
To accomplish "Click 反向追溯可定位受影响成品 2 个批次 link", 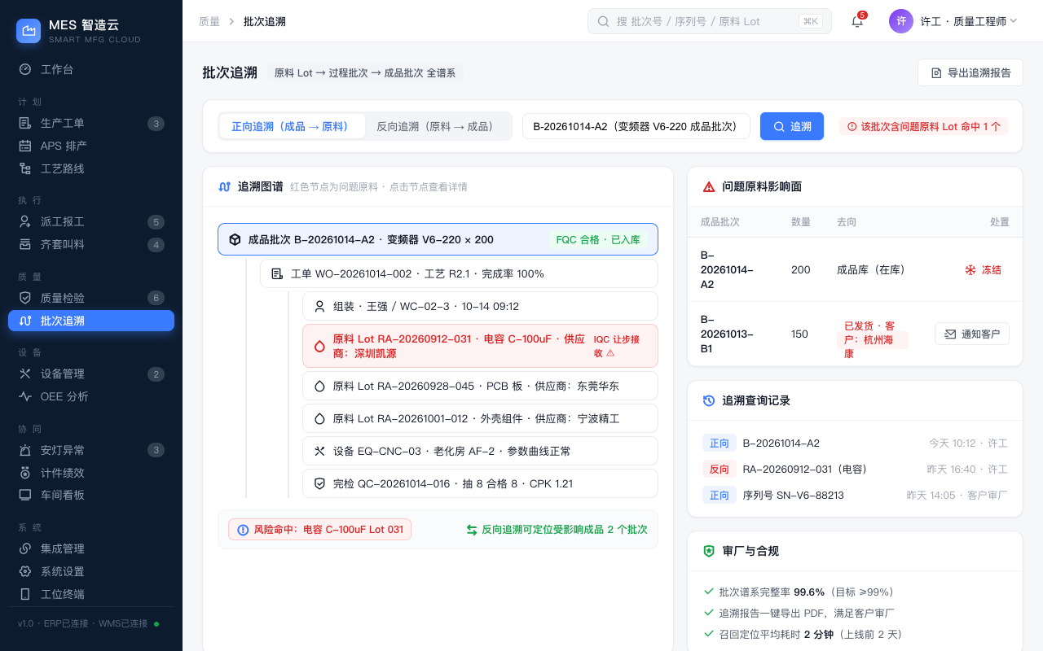I will 557,529.
